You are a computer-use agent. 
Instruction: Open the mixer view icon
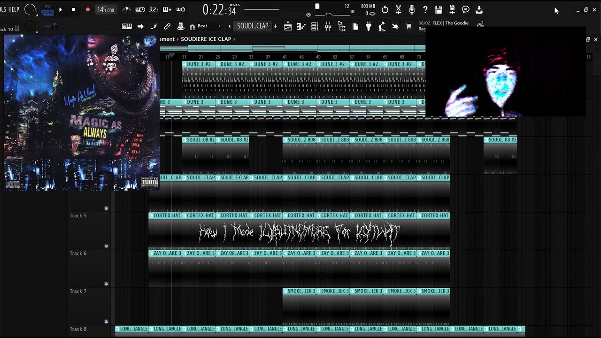(x=328, y=27)
